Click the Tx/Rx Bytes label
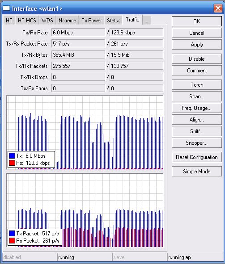Screen dimensions: 225x264 pos(35,55)
